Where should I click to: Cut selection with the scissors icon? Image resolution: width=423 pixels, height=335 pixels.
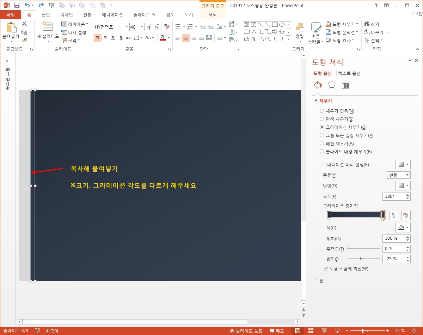(x=24, y=24)
